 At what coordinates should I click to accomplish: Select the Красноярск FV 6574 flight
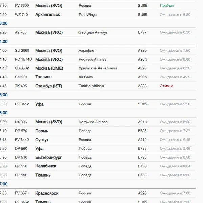point(98,193)
